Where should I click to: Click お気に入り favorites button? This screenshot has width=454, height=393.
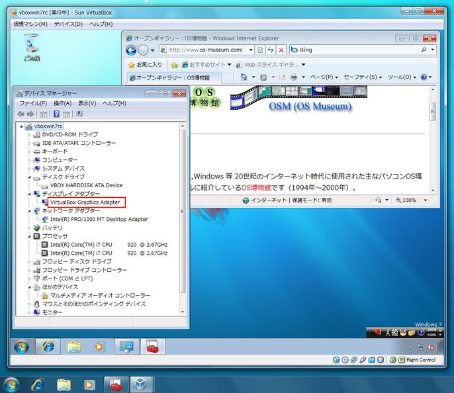(145, 65)
